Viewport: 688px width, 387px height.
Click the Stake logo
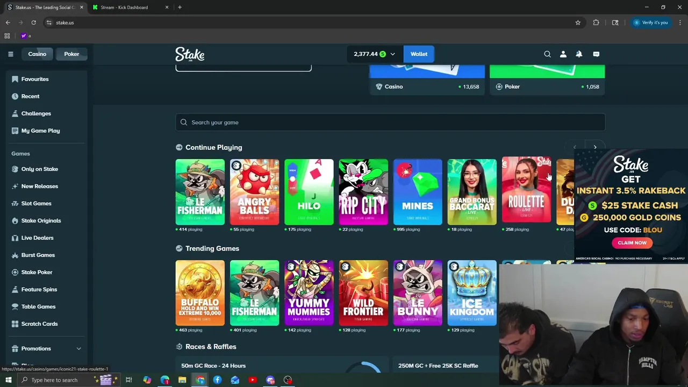(x=190, y=54)
